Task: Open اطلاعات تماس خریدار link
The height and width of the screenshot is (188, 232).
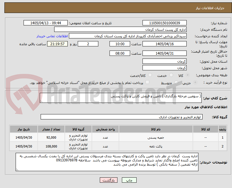Action: pyautogui.click(x=52, y=36)
